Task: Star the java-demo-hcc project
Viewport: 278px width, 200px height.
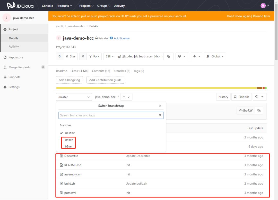Action: [70, 56]
